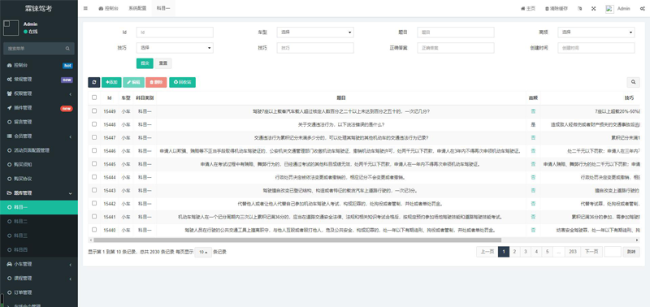Open the 回收站 recycle bin

click(182, 83)
